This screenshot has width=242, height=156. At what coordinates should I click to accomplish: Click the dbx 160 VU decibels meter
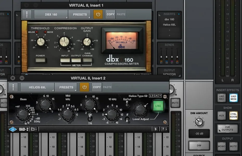point(122,40)
